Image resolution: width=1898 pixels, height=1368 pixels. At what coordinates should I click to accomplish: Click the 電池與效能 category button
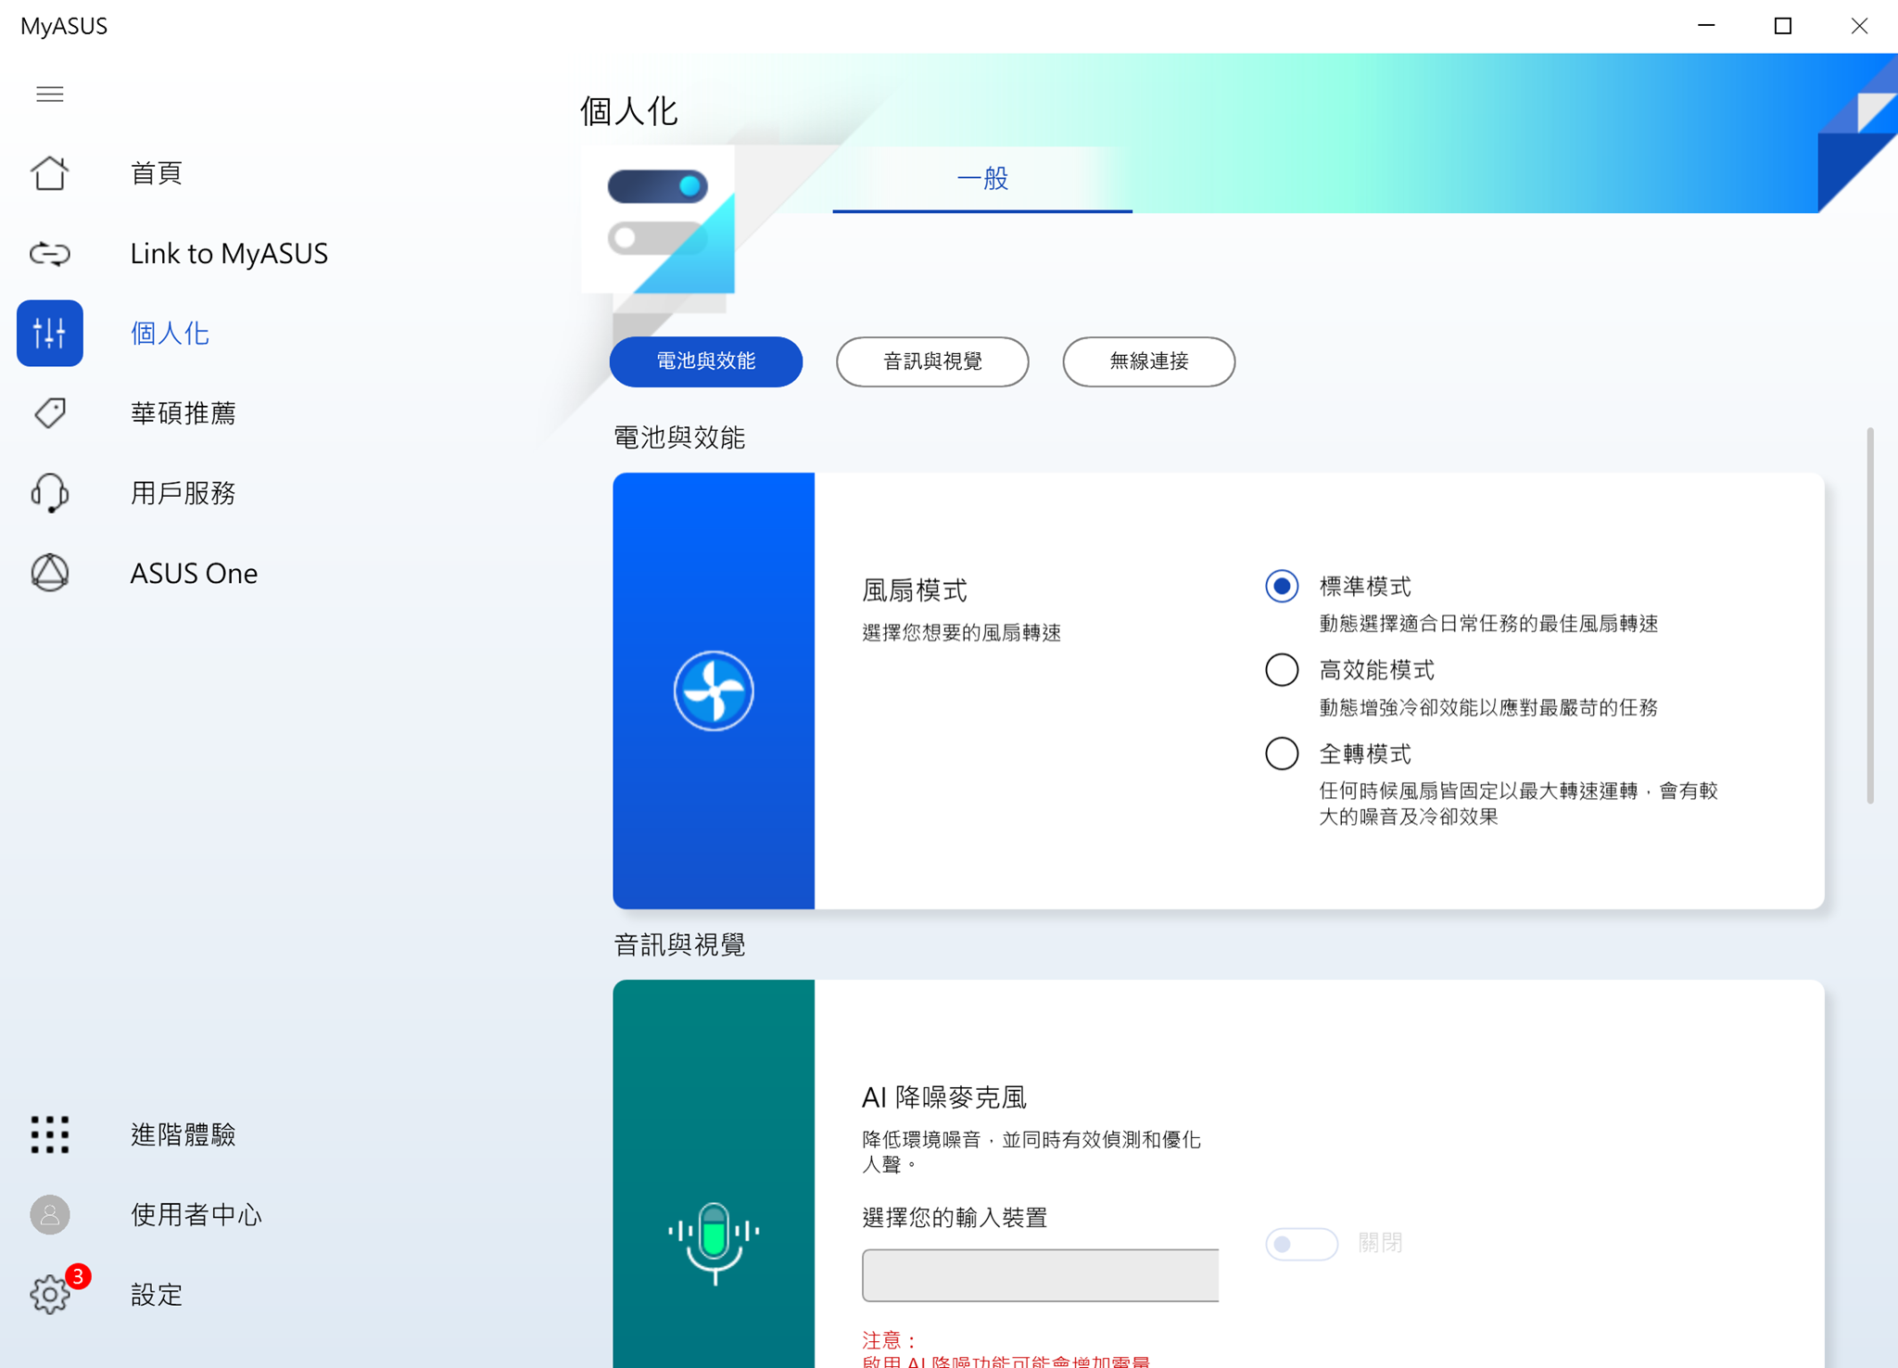click(x=706, y=361)
